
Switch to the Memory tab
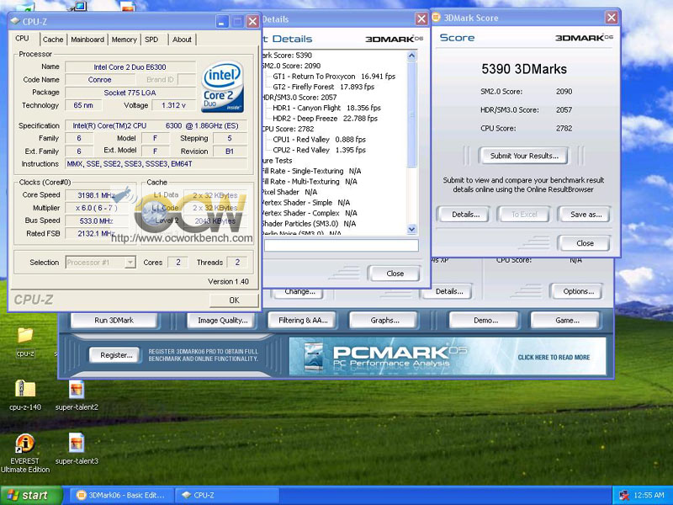(x=124, y=40)
